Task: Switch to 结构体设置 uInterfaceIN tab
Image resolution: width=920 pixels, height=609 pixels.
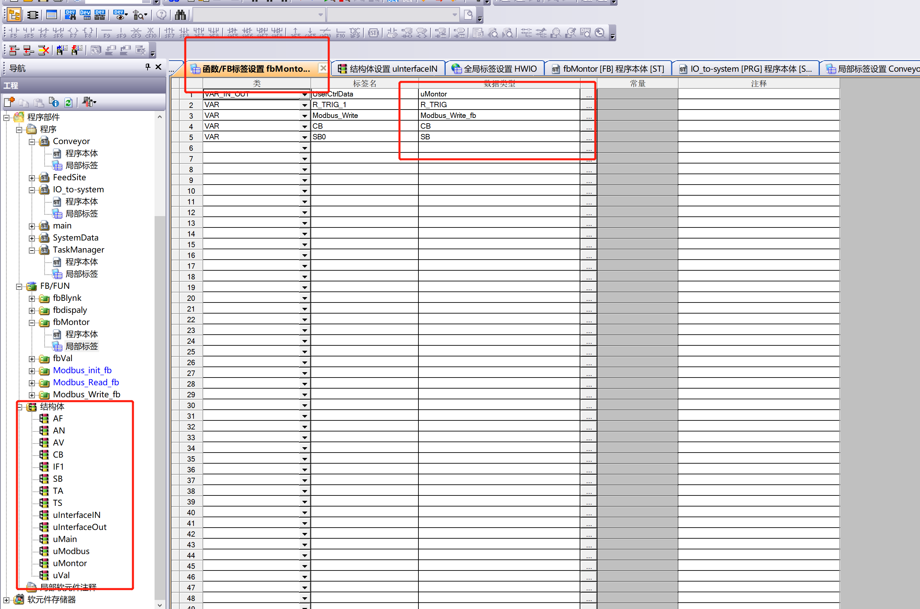Action: pos(389,69)
